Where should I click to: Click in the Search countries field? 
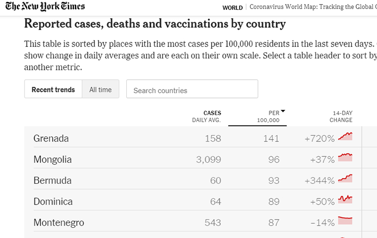(x=192, y=90)
